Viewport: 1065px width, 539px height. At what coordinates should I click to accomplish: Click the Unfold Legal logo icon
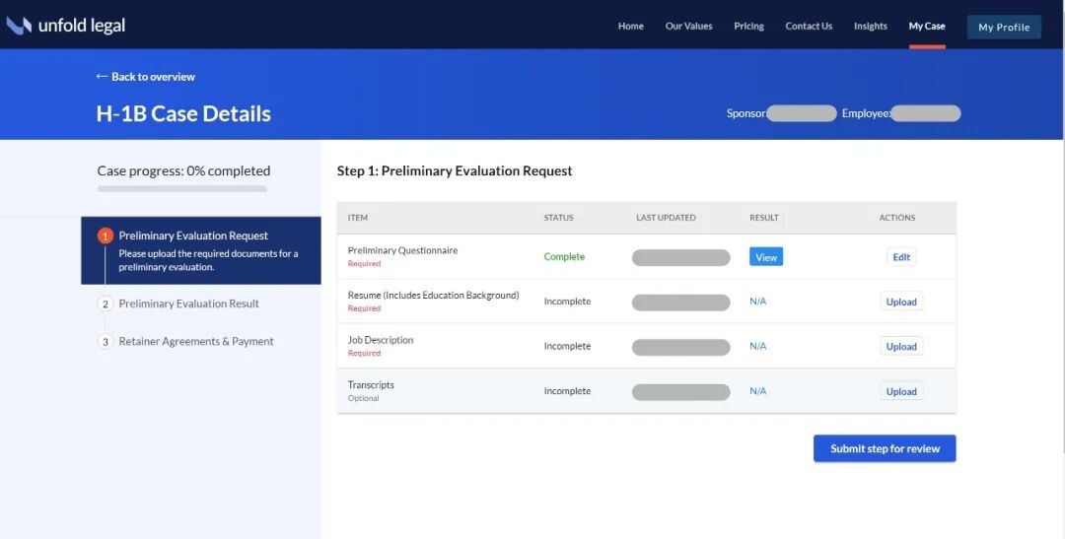pyautogui.click(x=19, y=26)
